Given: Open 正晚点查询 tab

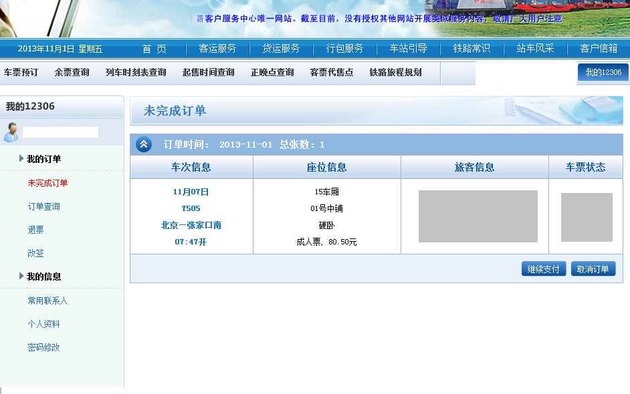Looking at the screenshot, I should tap(272, 73).
